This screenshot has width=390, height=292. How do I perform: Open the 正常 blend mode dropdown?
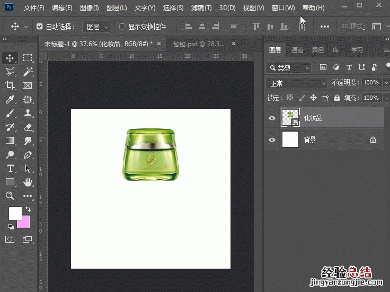coord(297,83)
